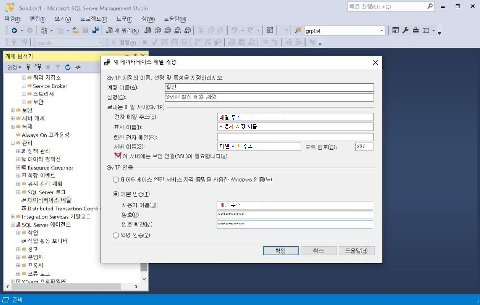The height and width of the screenshot is (305, 480).
Task: Click the MDX query toolbar icon
Action: (x=158, y=31)
